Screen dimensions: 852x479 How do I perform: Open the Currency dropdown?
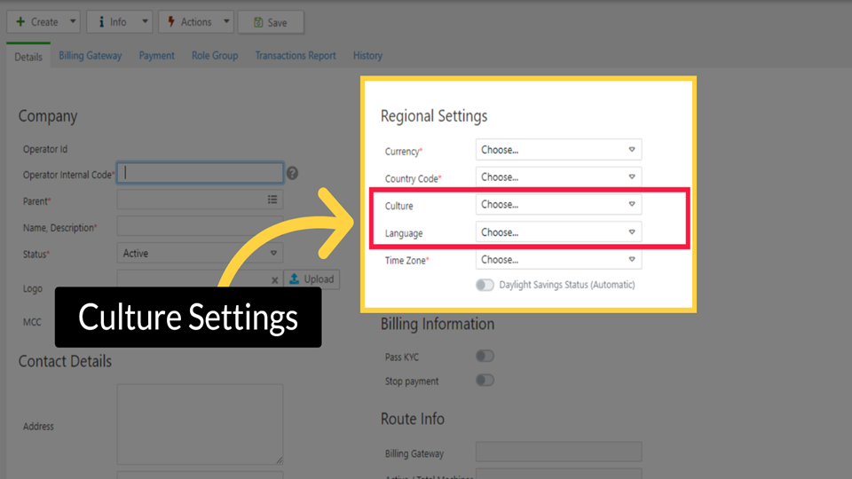coord(558,151)
